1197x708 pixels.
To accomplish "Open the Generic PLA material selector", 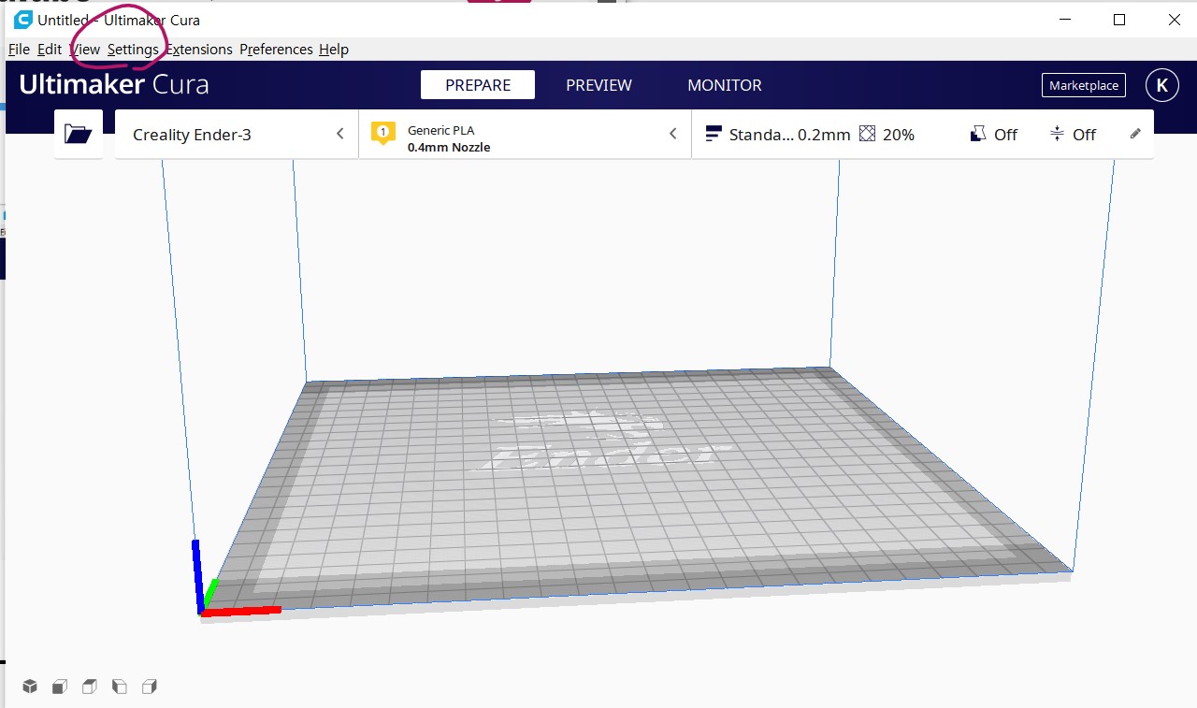I will (x=525, y=134).
